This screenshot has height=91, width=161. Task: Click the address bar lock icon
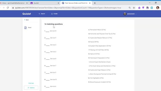point(13,8)
